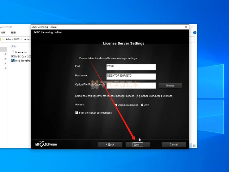The width and height of the screenshot is (229, 172).
Task: Click the Next button
Action: [138, 145]
